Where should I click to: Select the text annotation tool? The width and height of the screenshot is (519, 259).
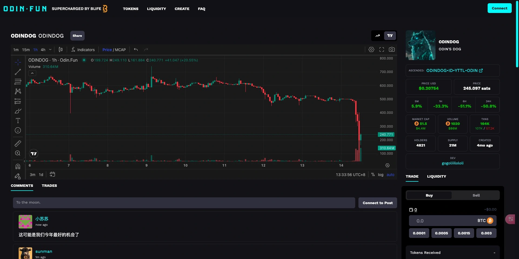18,121
